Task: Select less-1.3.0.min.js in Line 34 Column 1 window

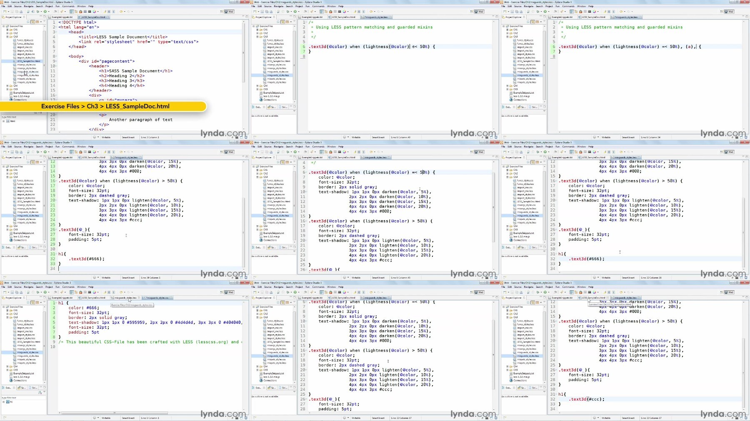Action: point(21,237)
